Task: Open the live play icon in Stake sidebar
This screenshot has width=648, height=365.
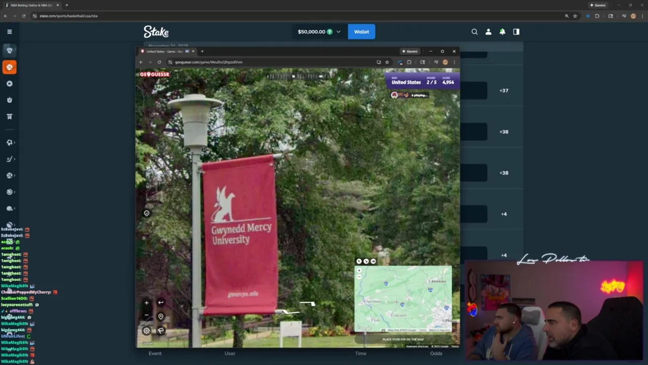Action: point(9,84)
